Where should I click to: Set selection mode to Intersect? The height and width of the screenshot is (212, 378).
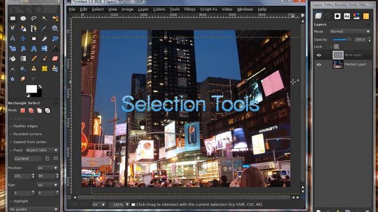click(x=47, y=110)
